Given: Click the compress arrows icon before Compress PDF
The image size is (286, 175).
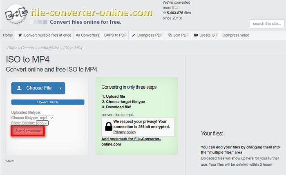Looking at the screenshot, I should tap(134, 35).
